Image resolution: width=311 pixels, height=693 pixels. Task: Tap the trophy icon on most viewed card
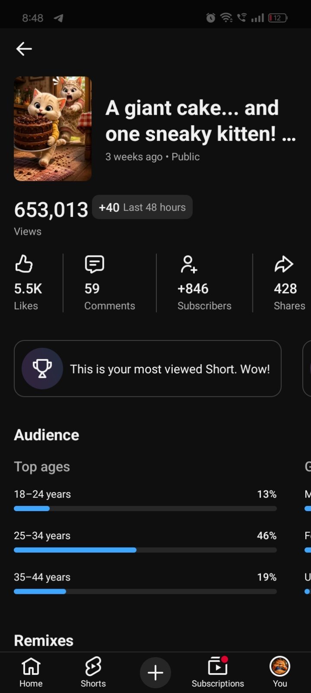pyautogui.click(x=42, y=369)
